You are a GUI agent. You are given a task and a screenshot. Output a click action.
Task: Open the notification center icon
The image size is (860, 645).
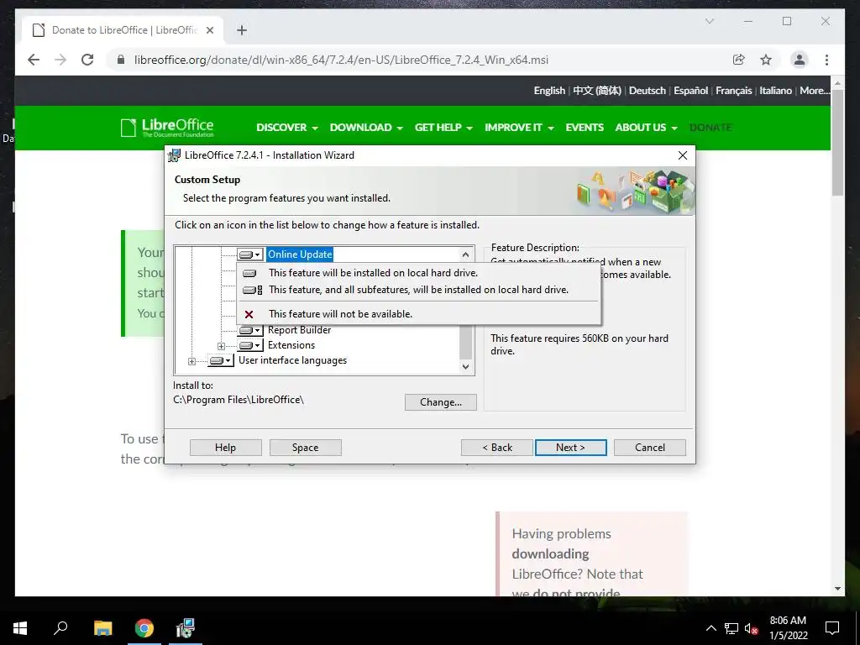[x=832, y=628]
